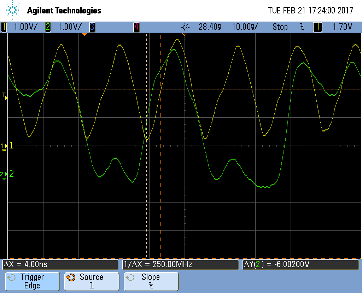362x293 pixels.
Task: Select the yellow channel 1 indicator
Action: click(4, 27)
